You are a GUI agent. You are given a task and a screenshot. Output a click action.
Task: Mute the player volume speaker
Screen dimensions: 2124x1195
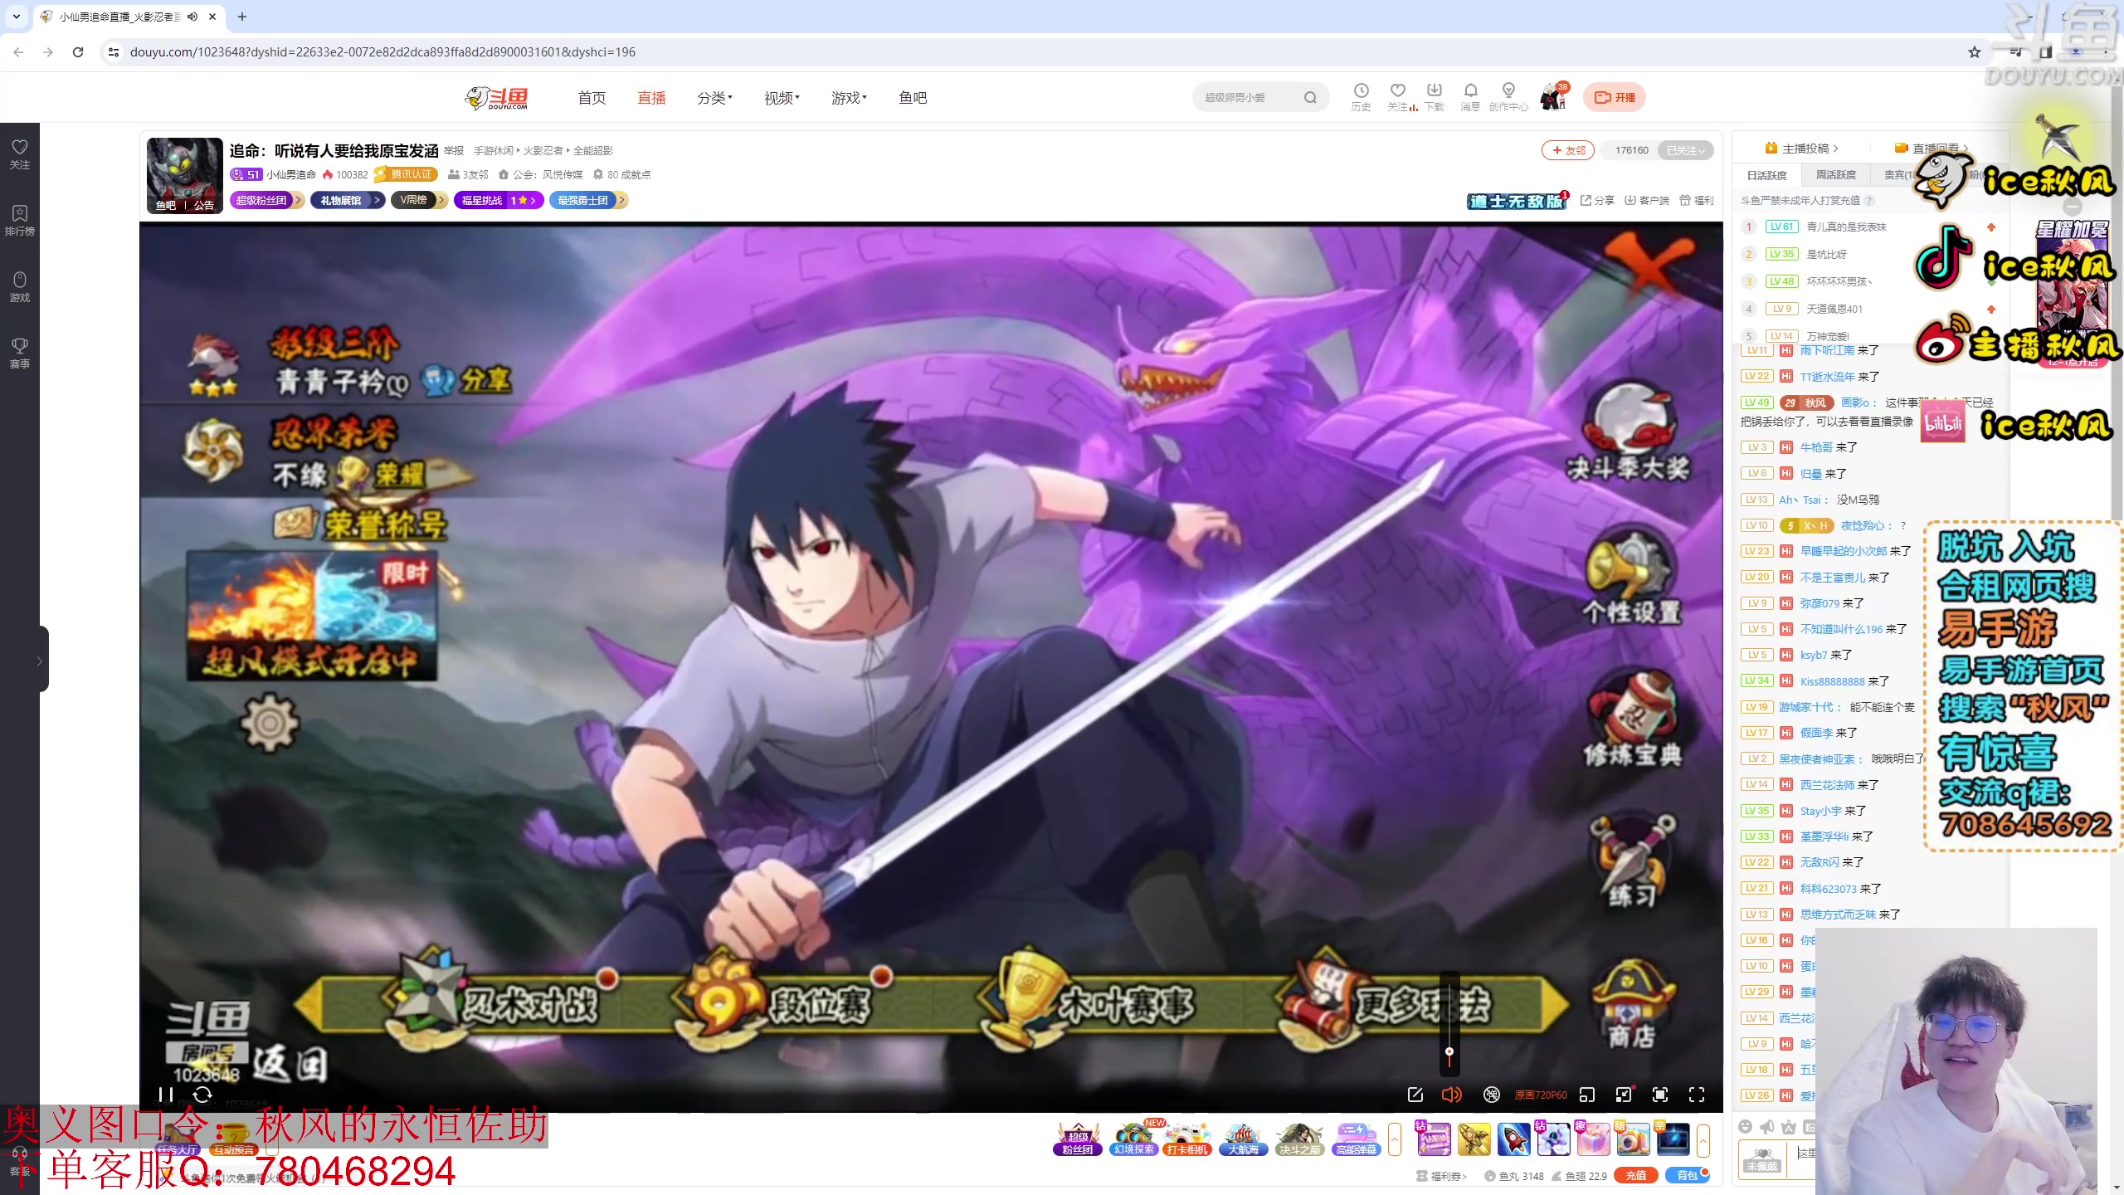coord(1451,1095)
